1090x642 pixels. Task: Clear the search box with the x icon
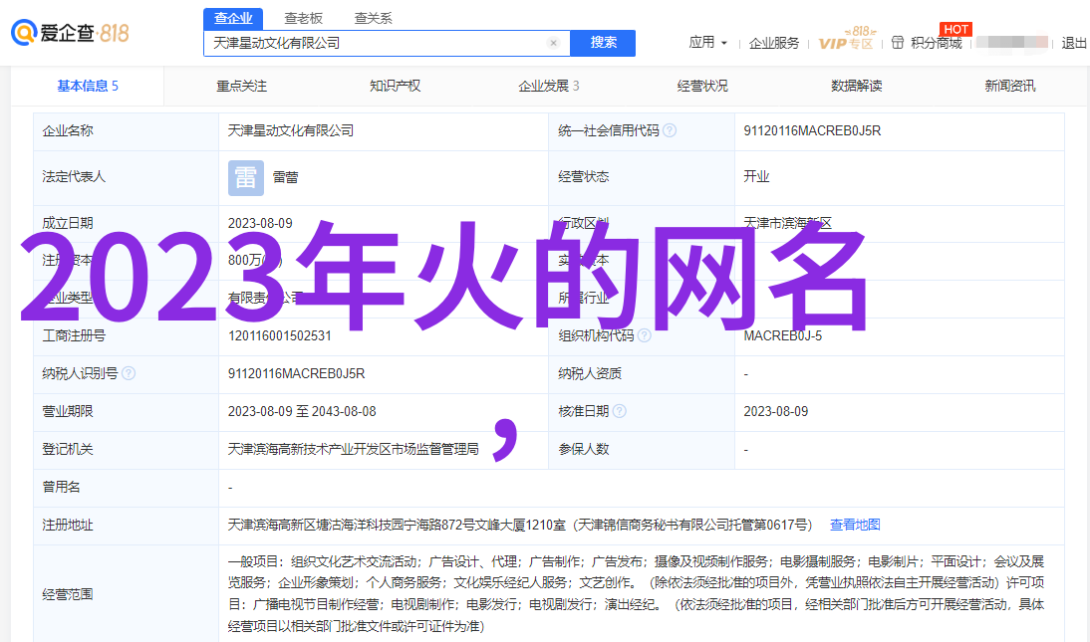click(553, 43)
